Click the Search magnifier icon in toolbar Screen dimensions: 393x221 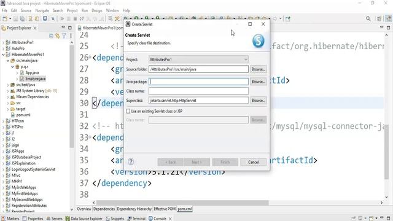pyautogui.click(x=368, y=18)
